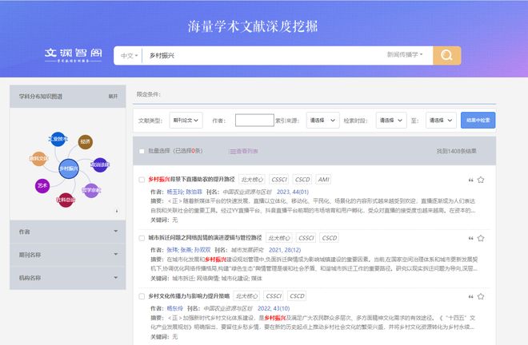Expand the 作者 sidebar filter
This screenshot has width=528, height=345.
tap(68, 232)
